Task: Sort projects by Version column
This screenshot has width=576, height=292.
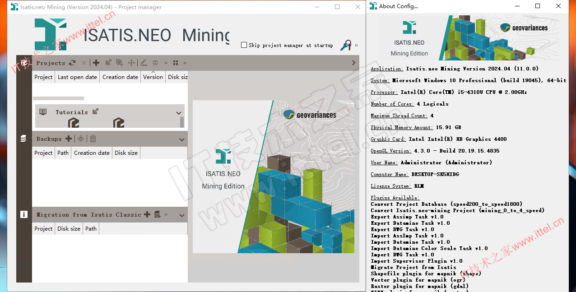Action: coord(153,77)
